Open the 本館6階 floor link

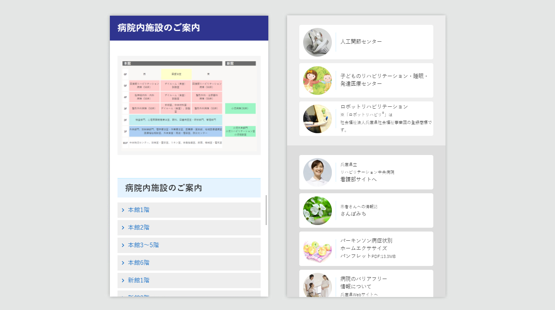189,263
